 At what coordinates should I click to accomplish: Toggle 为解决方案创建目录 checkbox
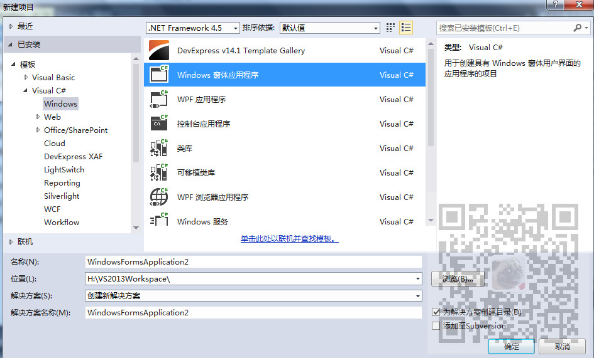pyautogui.click(x=436, y=312)
